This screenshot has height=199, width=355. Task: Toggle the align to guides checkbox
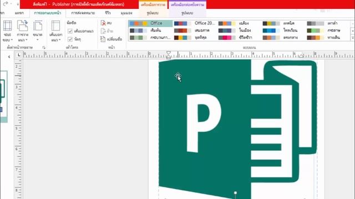pos(70,31)
